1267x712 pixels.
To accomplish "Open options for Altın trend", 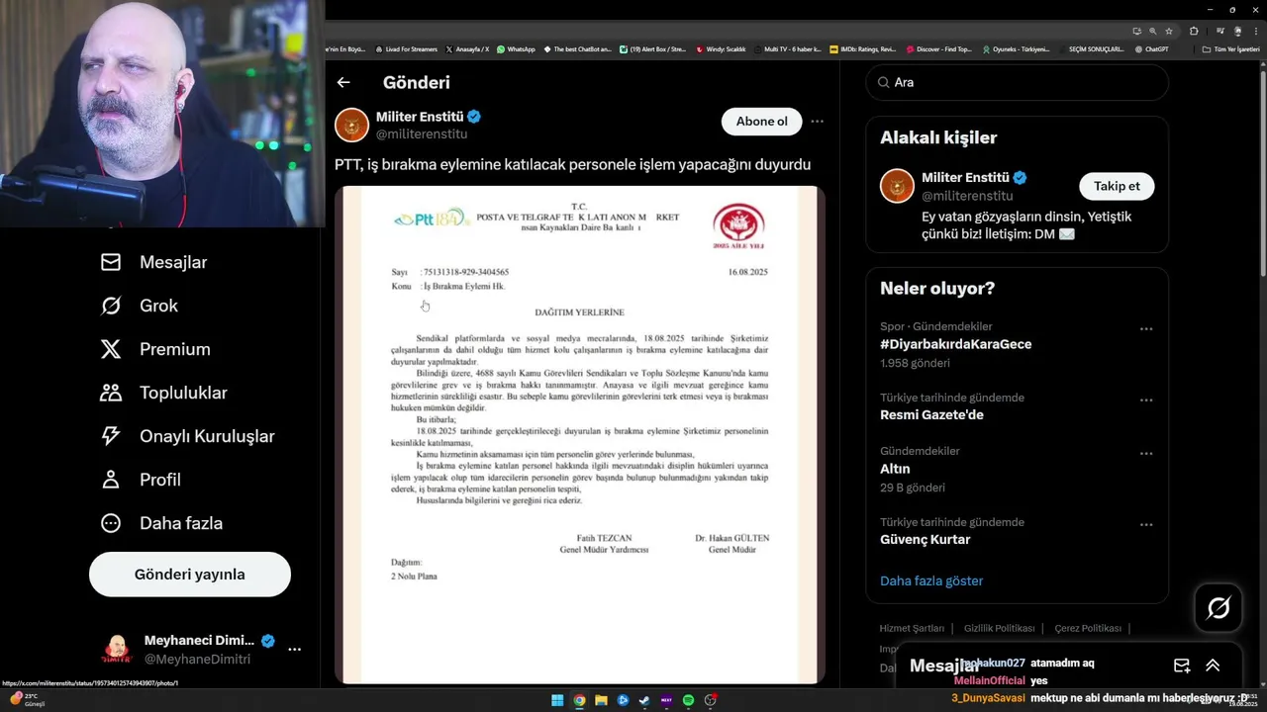I will click(1146, 454).
